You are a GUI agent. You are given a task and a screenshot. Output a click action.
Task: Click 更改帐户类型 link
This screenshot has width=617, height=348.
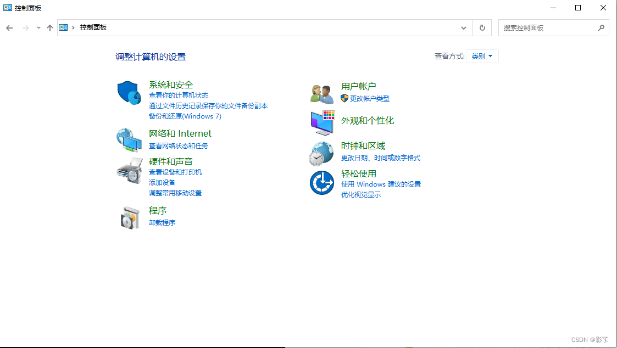(x=370, y=99)
